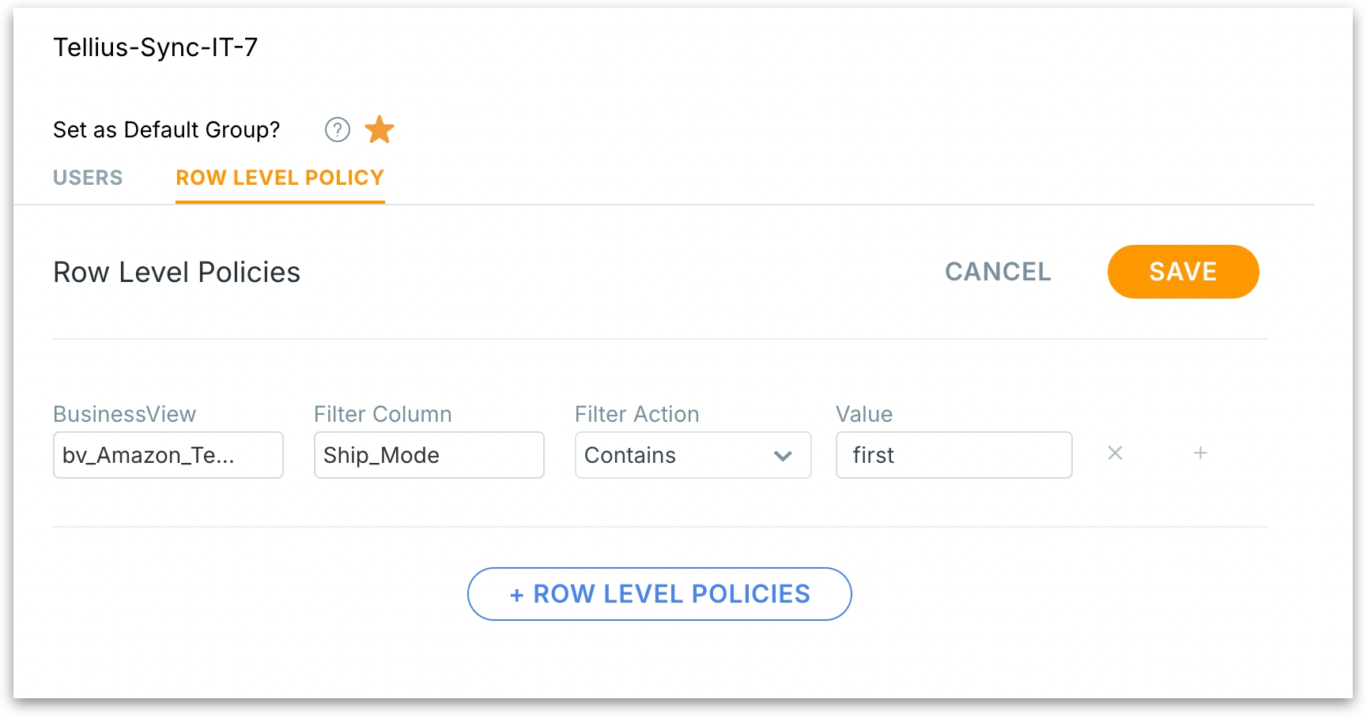Click the plus icon beside the Value field
The image size is (1367, 718).
[1200, 453]
